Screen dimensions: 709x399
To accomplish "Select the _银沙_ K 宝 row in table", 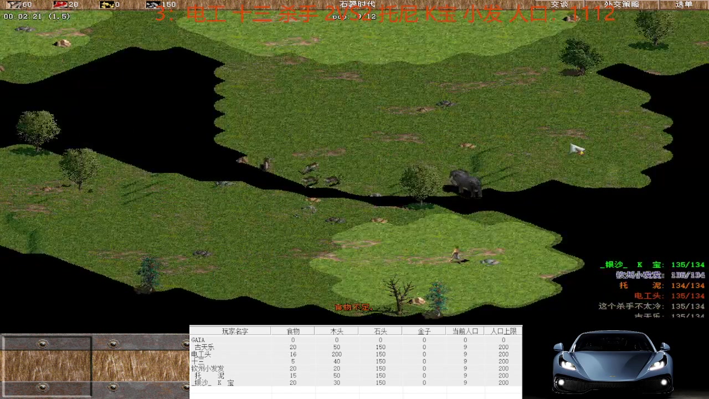I will (x=356, y=383).
